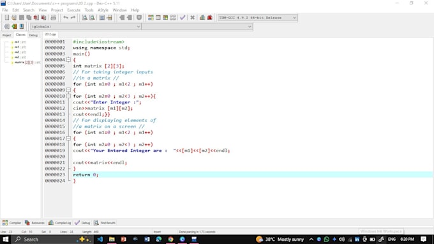Click the Open file toolbar icon
434x244 pixels.
pos(14,18)
